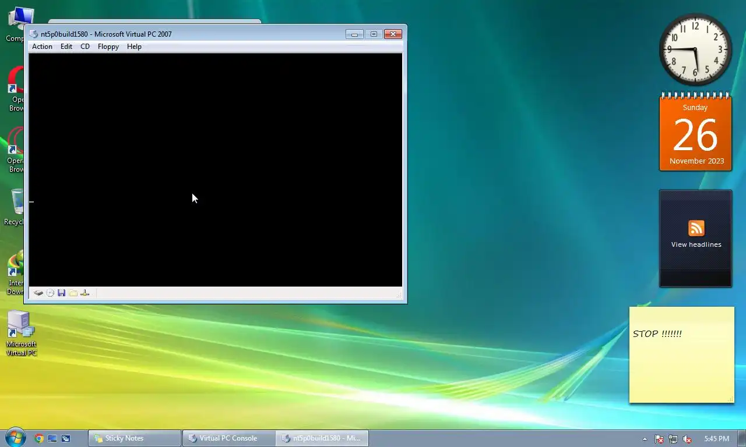Screen dimensions: 746x447
Task: Open the Windows Start menu orb
Action: click(15, 438)
